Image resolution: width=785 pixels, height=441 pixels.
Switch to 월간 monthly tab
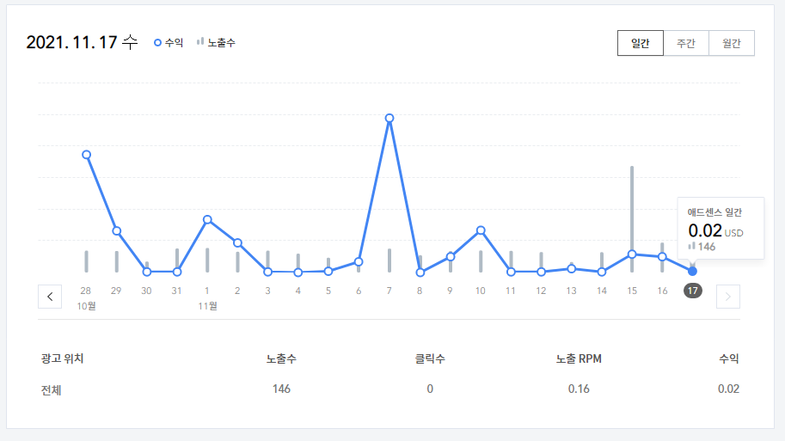732,43
